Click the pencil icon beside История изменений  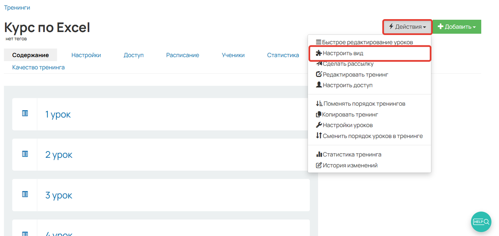[x=319, y=165]
